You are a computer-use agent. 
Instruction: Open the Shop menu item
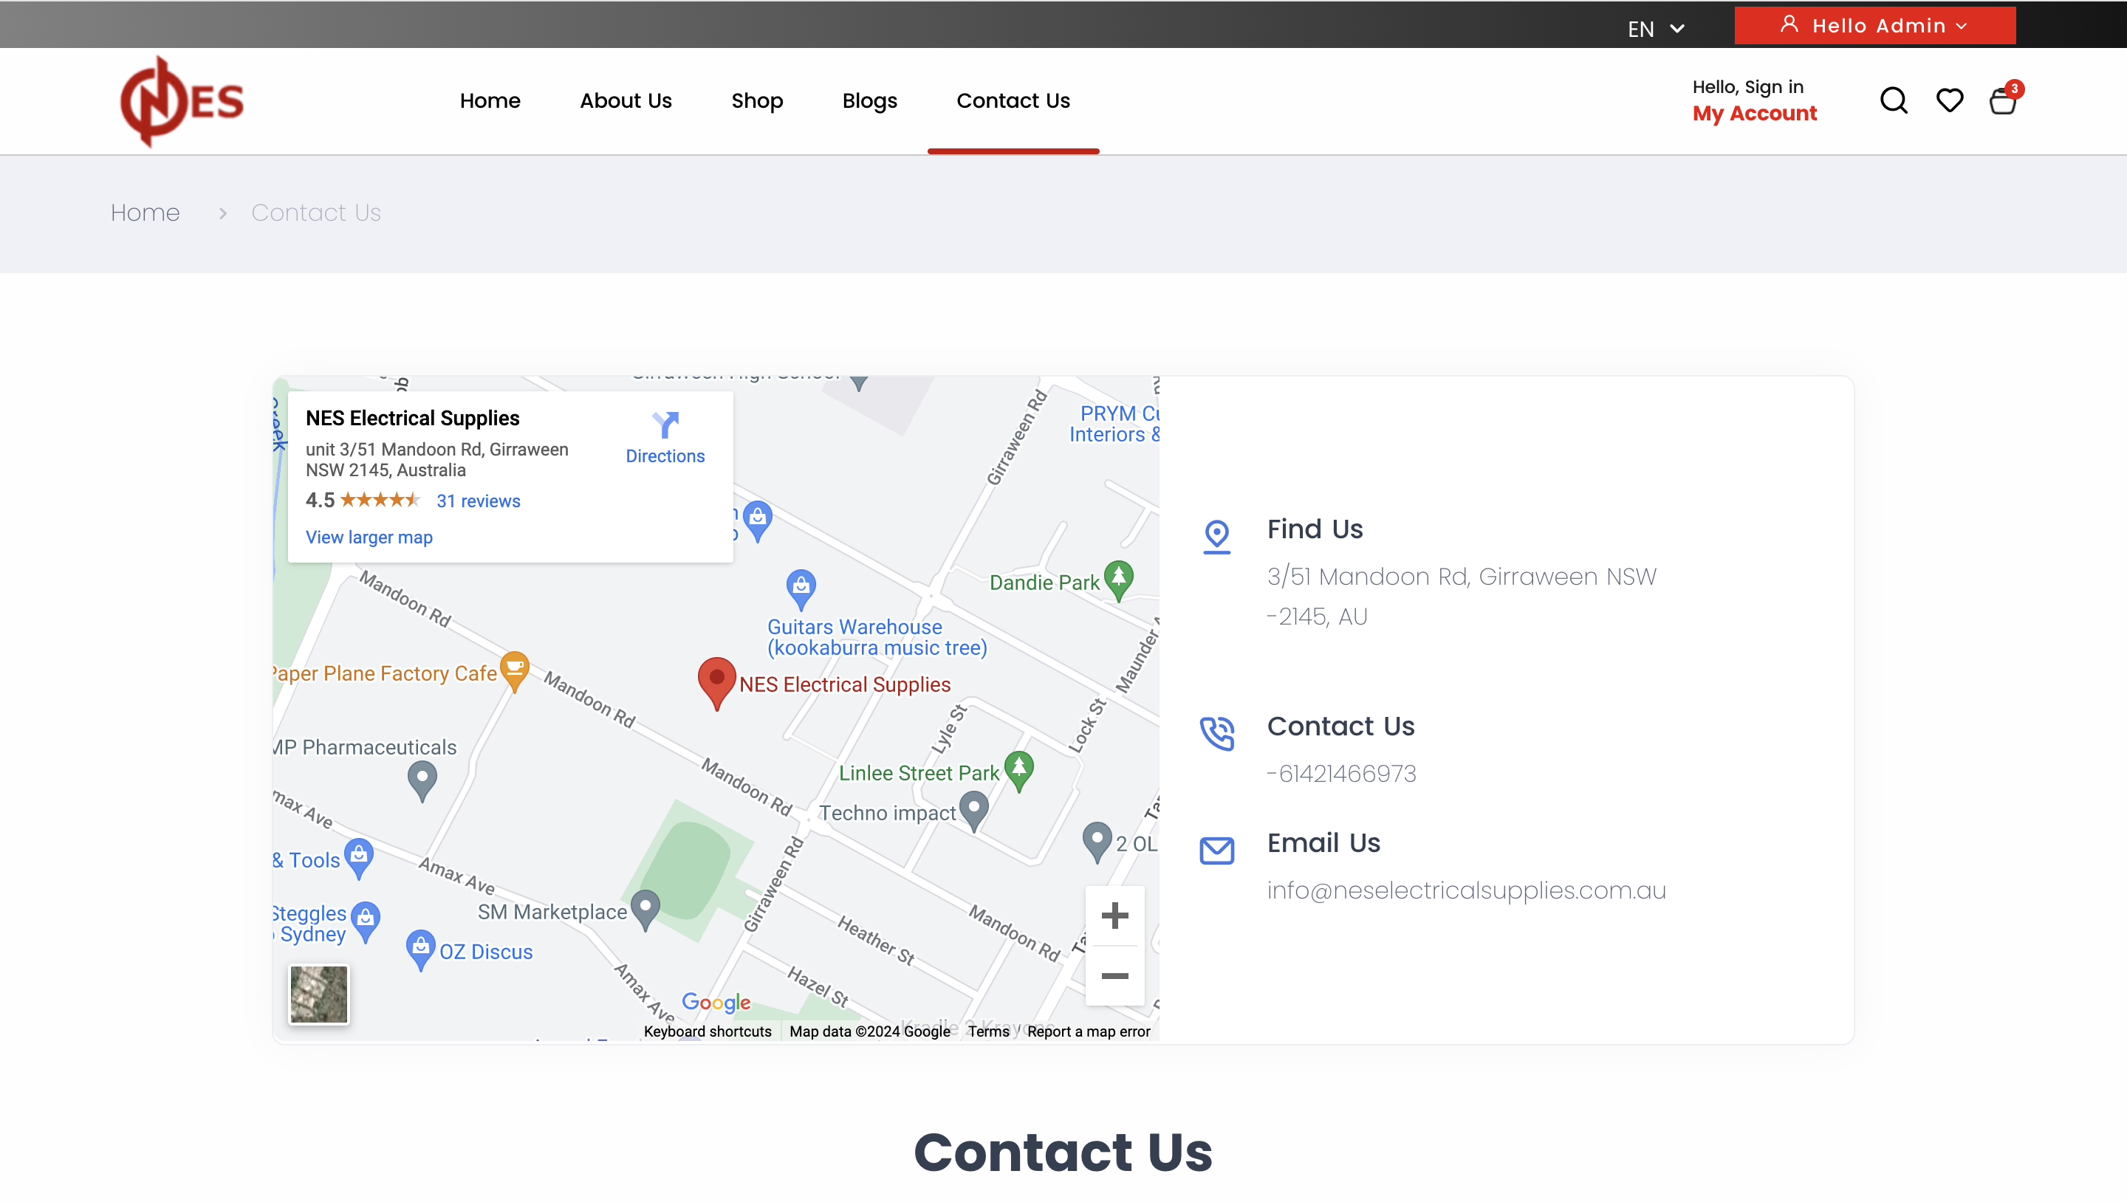coord(756,100)
